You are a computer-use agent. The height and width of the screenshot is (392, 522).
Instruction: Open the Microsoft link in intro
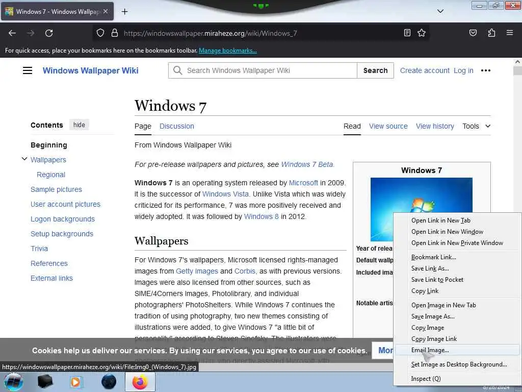point(303,183)
